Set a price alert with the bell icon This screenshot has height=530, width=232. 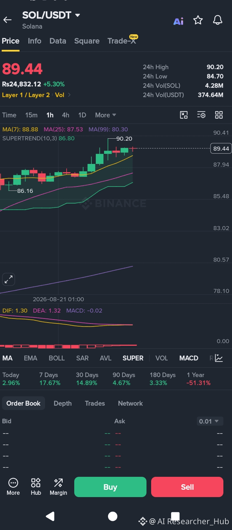pos(217,20)
